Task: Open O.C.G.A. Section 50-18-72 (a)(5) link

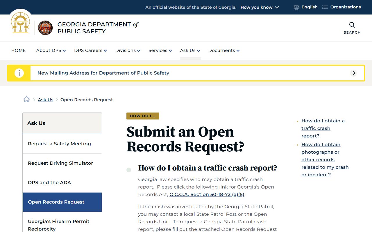Action: 207,194
